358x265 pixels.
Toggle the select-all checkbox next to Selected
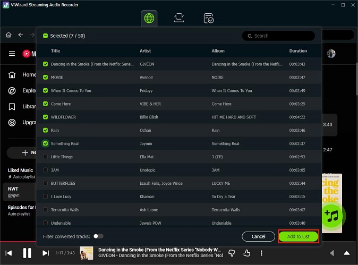(45, 36)
